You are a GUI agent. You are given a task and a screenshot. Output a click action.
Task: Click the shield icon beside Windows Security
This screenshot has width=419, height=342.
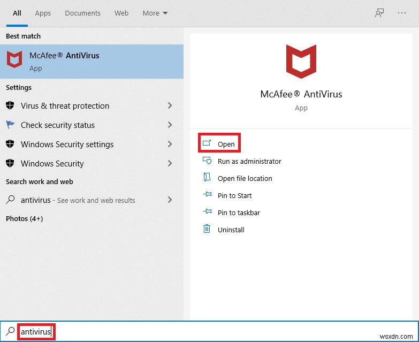point(10,163)
